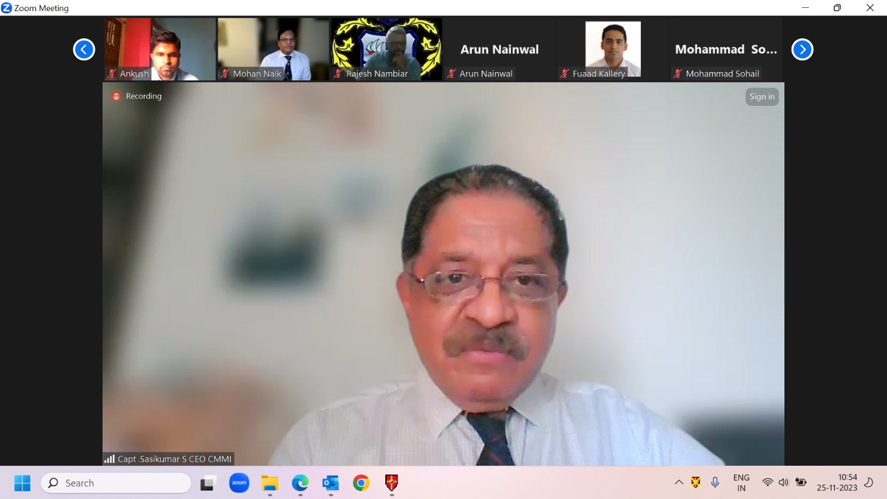Image resolution: width=887 pixels, height=499 pixels.
Task: Select Mohan Naik's video thumbnail
Action: tap(273, 49)
